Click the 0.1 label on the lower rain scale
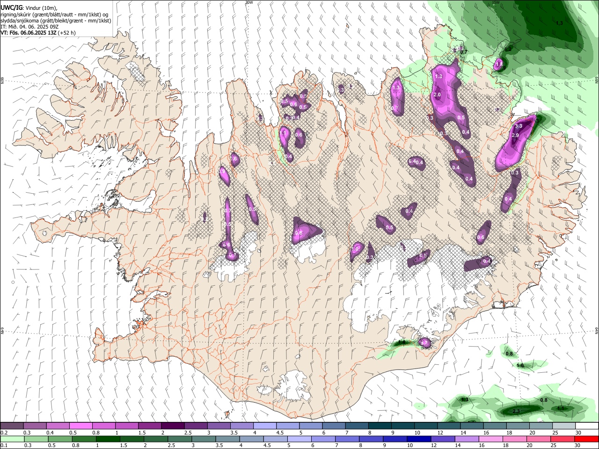The image size is (599, 449). click(x=4, y=446)
